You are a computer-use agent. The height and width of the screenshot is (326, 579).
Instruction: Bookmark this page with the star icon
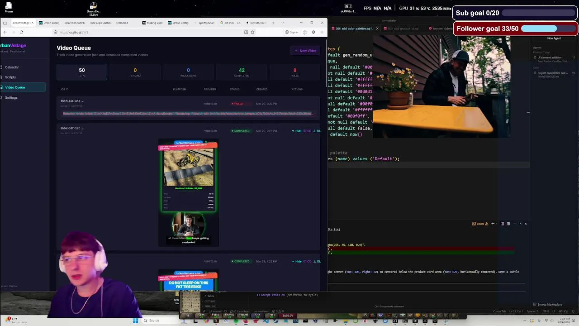coord(252,32)
